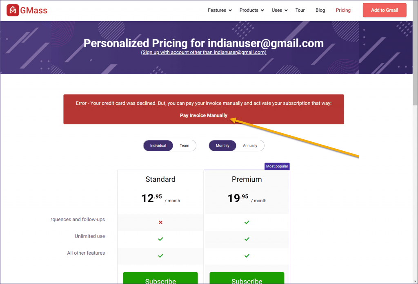418x284 pixels.
Task: Open the Tour page
Action: pyautogui.click(x=300, y=10)
